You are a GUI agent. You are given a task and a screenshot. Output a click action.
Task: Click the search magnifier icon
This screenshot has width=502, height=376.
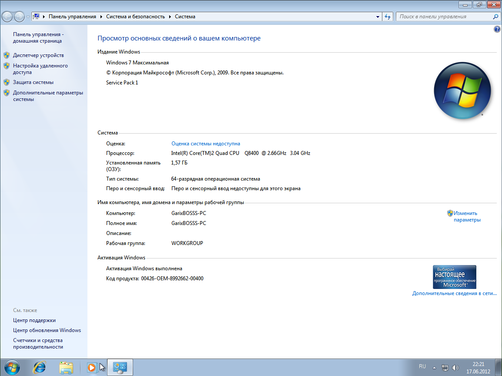[495, 17]
